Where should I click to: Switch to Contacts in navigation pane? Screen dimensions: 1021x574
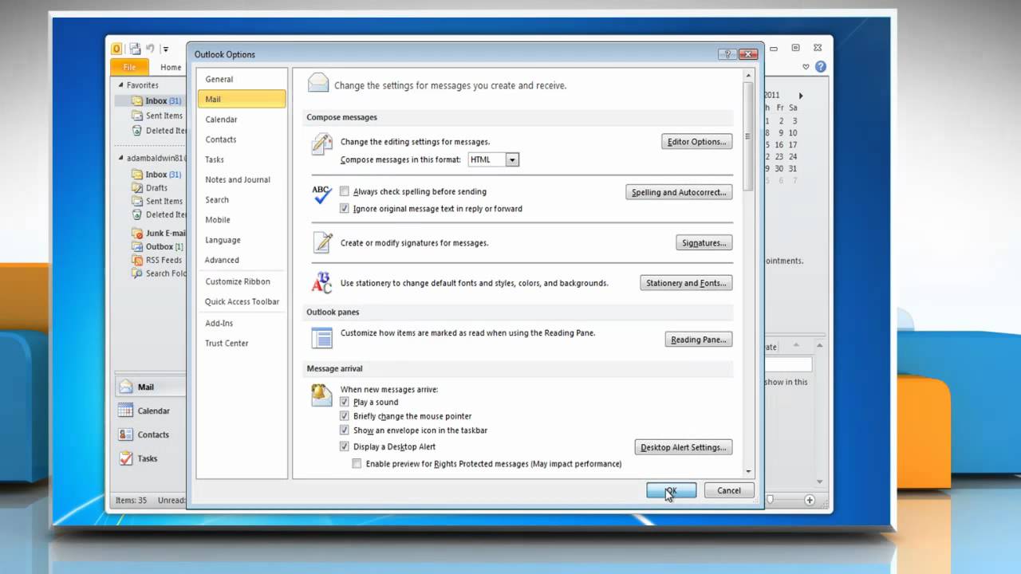coord(150,434)
